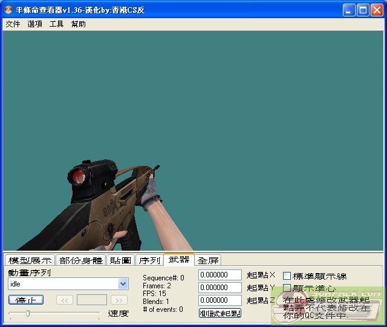Click the '# of events: 0' text
Screen dimensions: 387x327
[x=163, y=309]
